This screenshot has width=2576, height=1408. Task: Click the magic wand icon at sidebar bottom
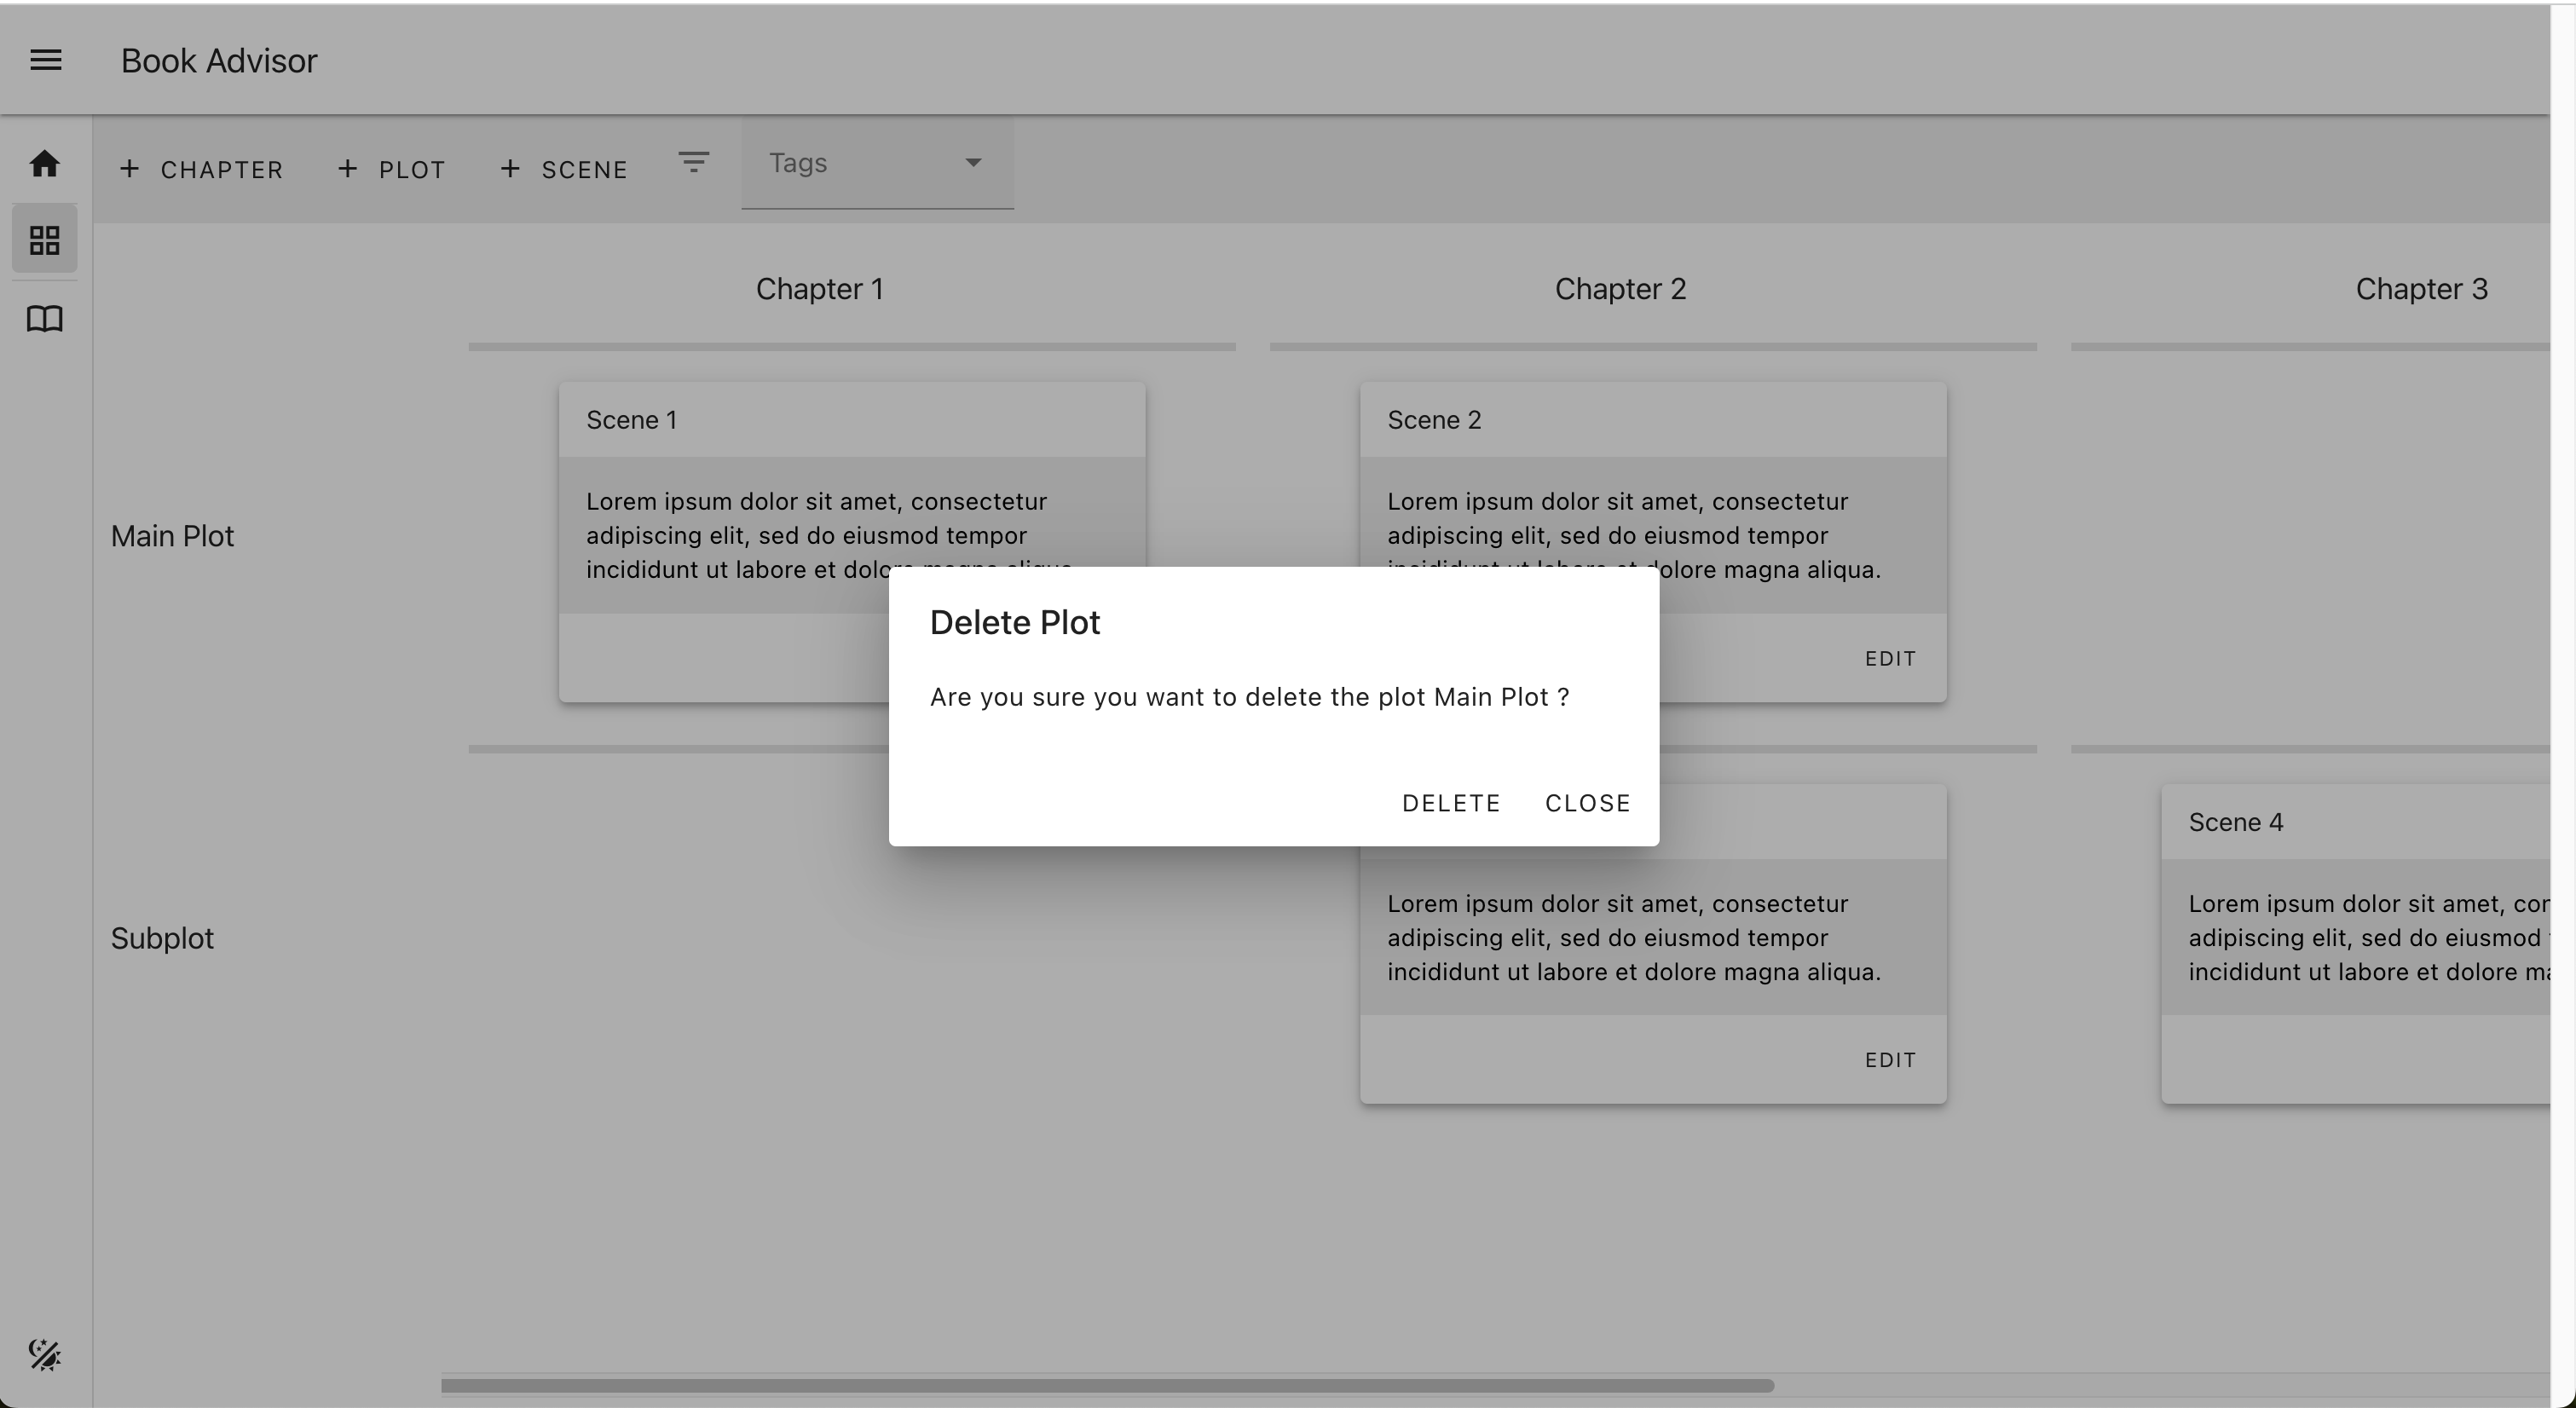click(45, 1354)
